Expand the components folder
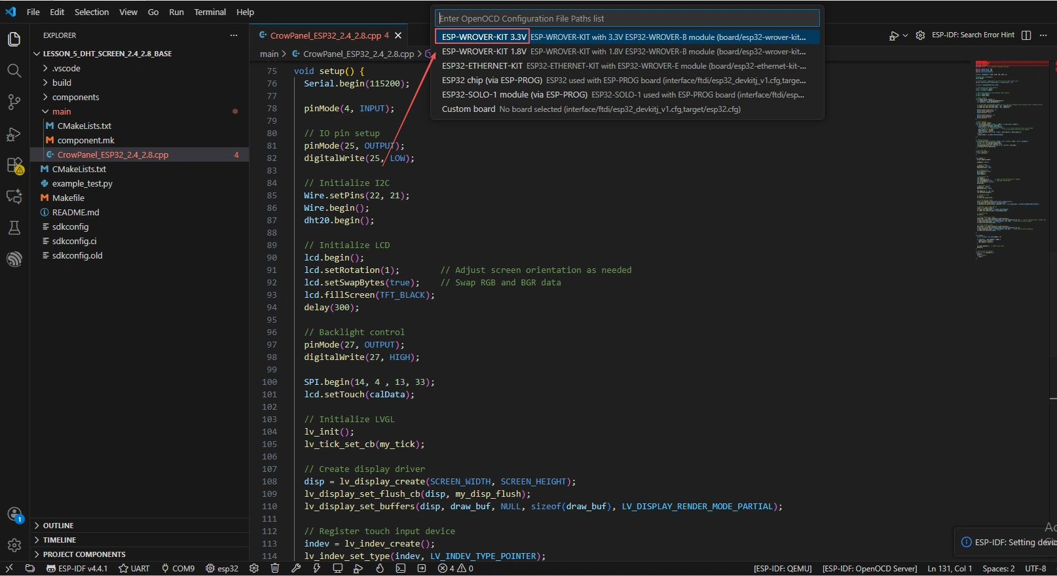 [75, 97]
